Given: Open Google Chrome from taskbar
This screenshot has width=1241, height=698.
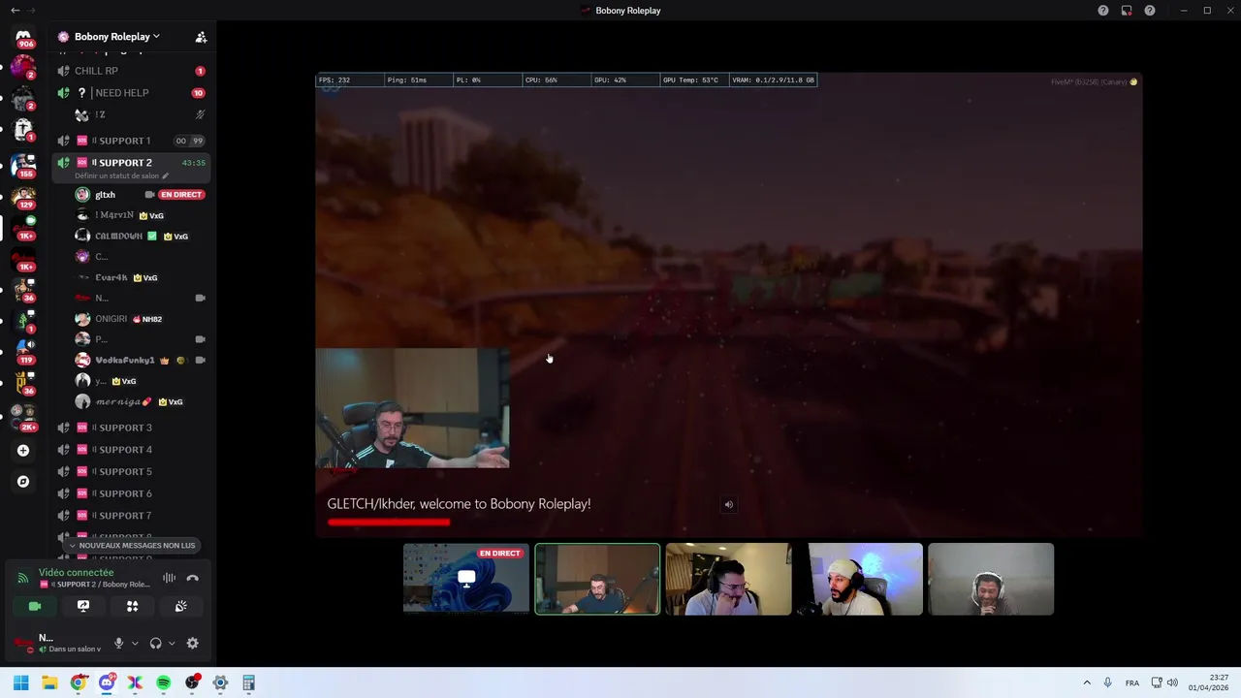Looking at the screenshot, I should tap(79, 683).
